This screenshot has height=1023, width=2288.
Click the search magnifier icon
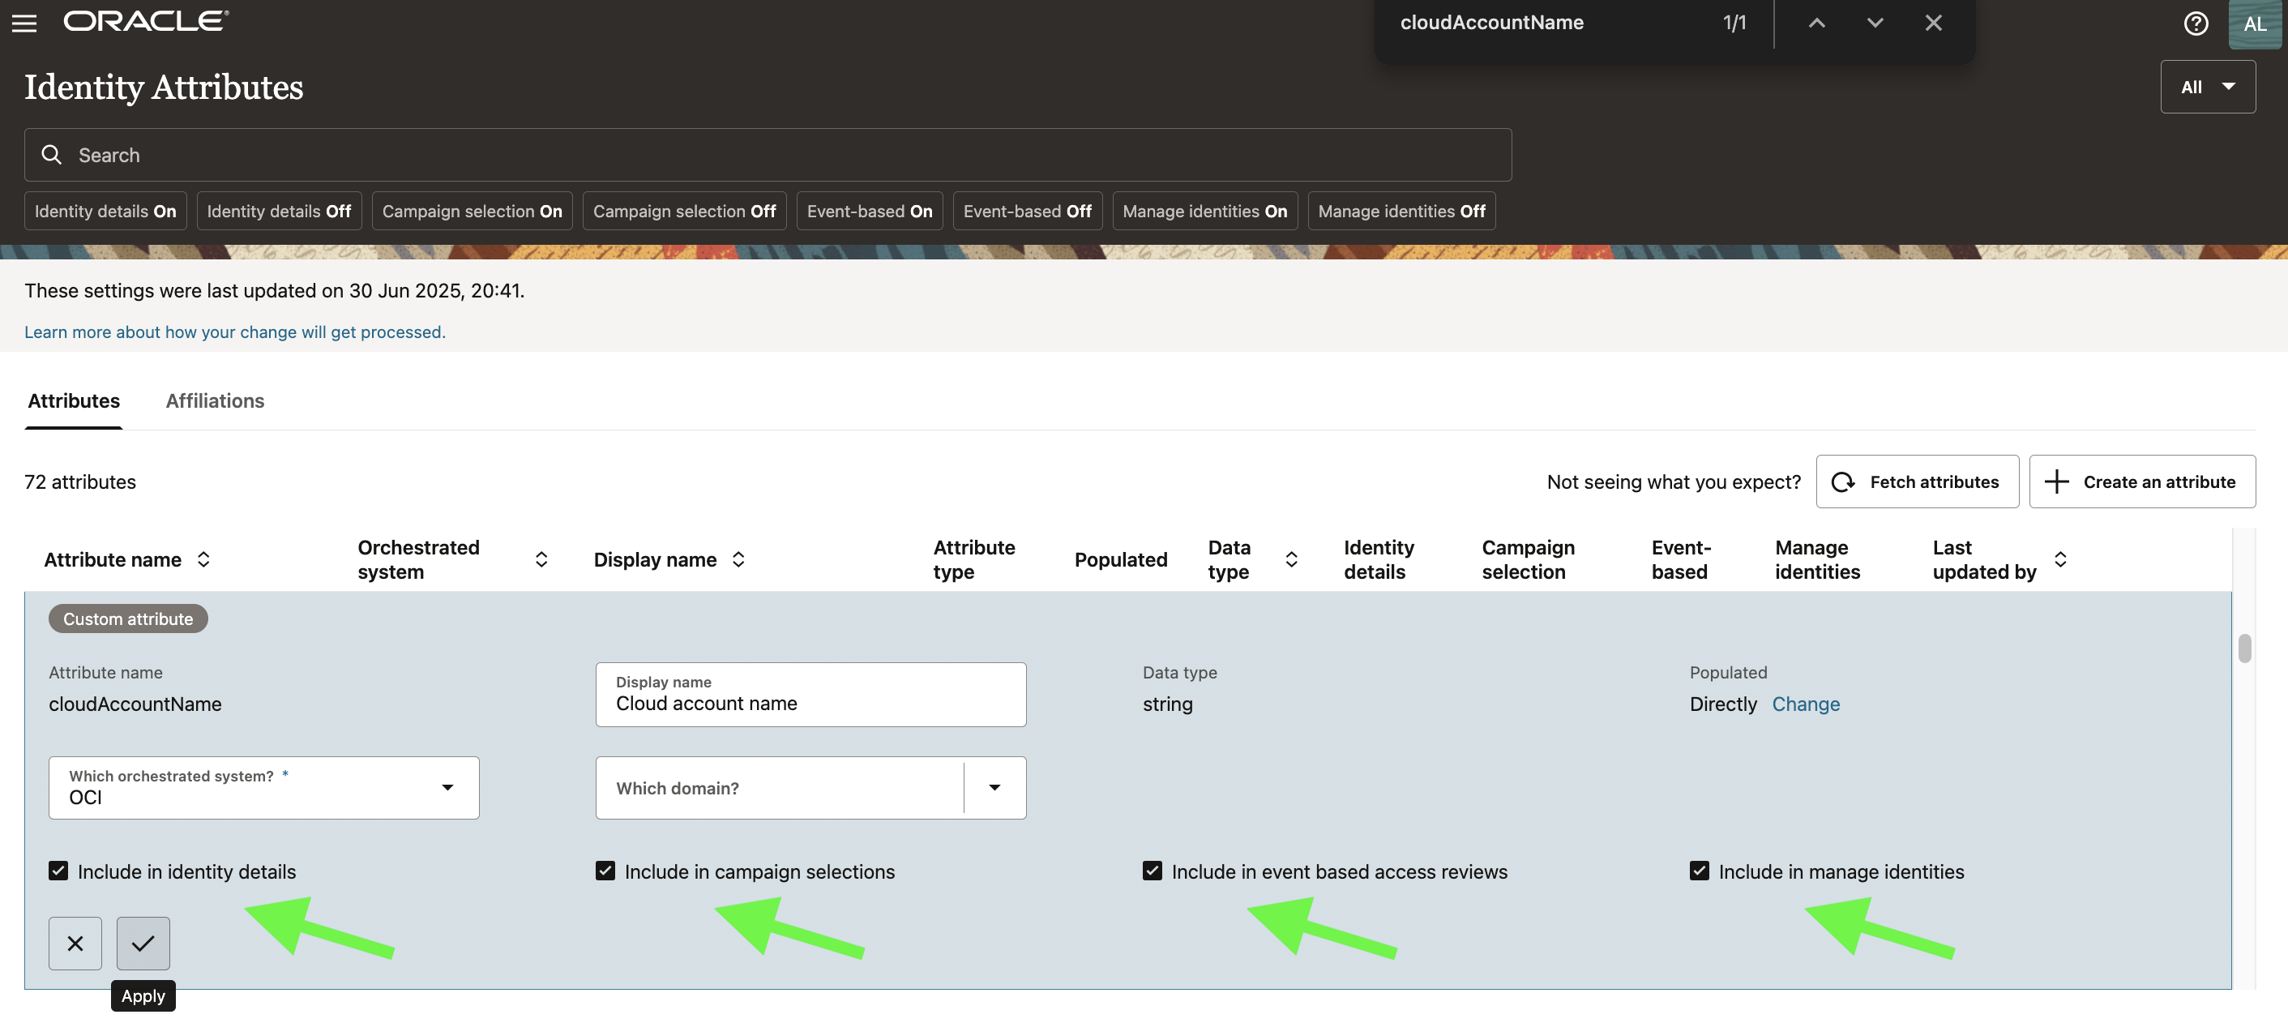point(52,155)
